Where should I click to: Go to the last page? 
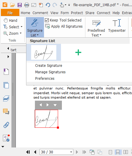pos(84,152)
